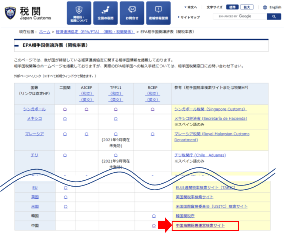Open 英国 agreement link
The image size is (284, 233).
(35, 197)
